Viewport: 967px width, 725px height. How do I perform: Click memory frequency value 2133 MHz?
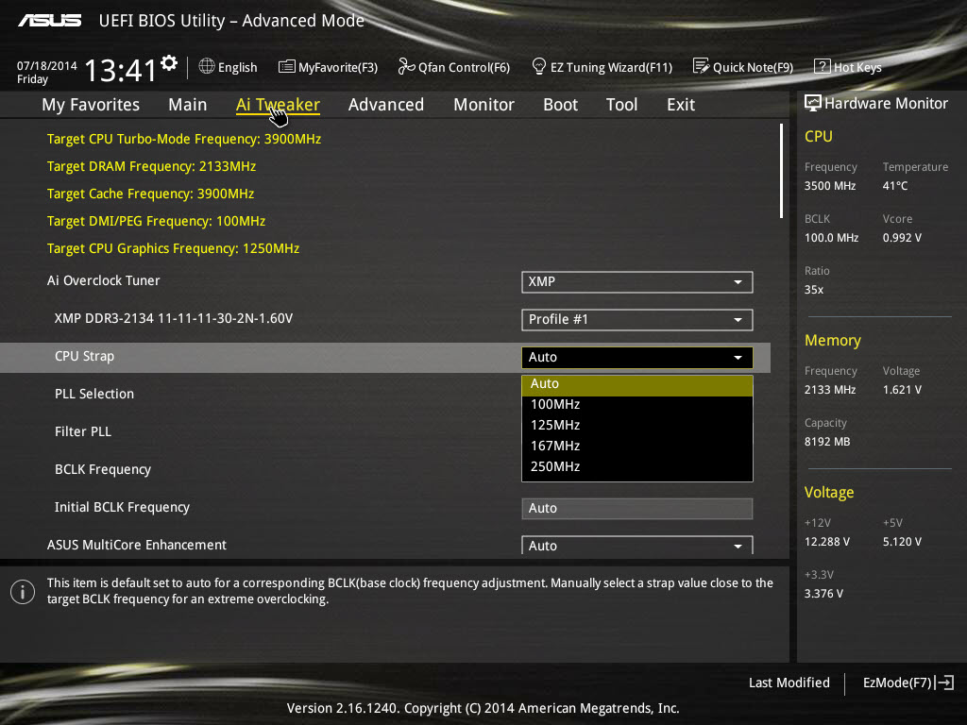point(830,390)
